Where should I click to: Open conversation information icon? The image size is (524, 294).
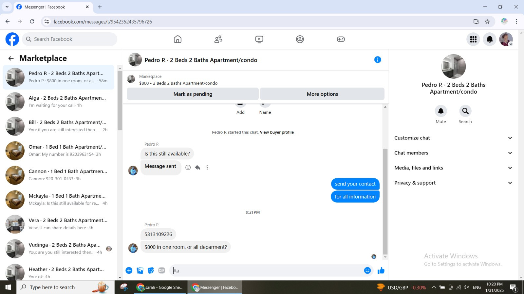point(378,60)
